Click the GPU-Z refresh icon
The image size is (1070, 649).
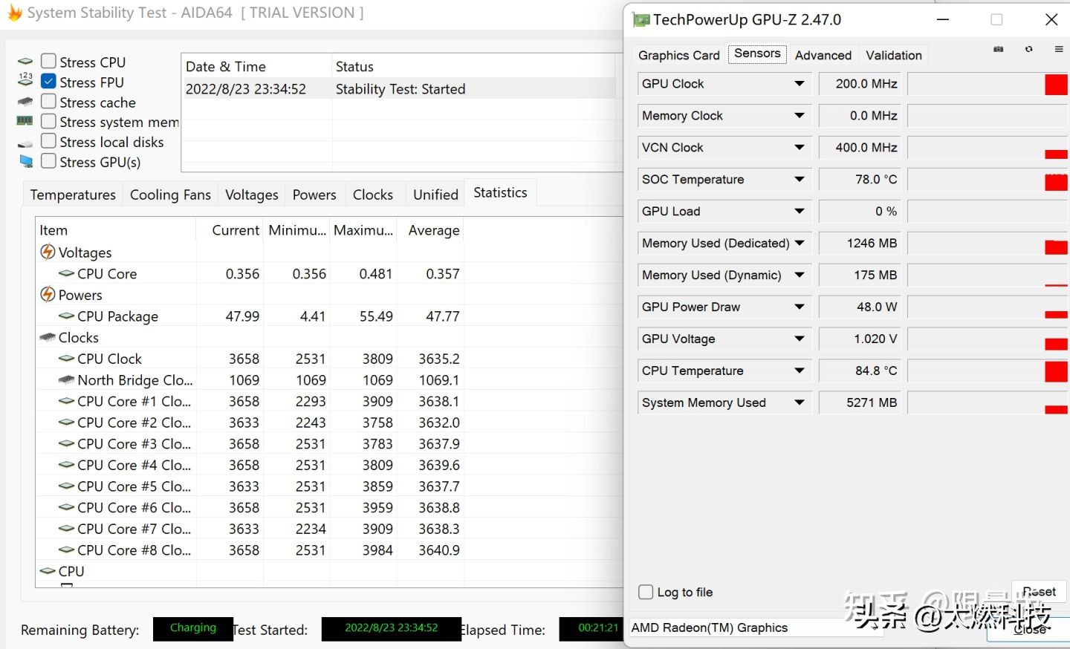[1028, 49]
